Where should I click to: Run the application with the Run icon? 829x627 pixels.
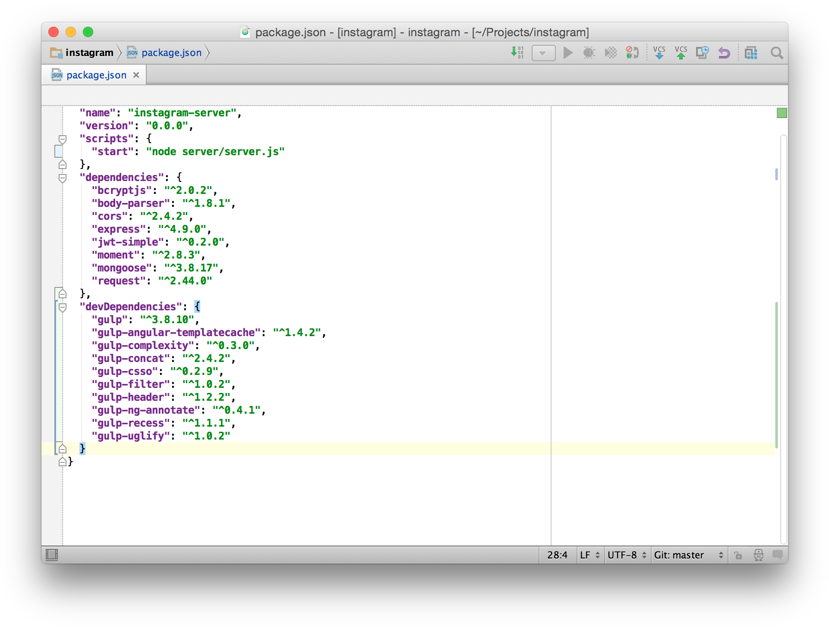(567, 53)
